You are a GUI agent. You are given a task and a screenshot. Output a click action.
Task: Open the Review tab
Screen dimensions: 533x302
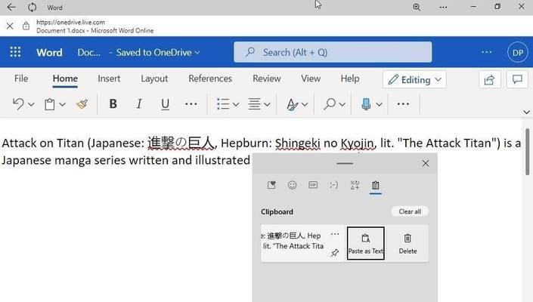coord(266,79)
